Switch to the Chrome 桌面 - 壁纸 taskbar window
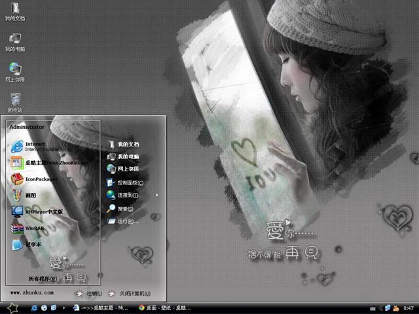This screenshot has height=314, width=419. tap(165, 308)
